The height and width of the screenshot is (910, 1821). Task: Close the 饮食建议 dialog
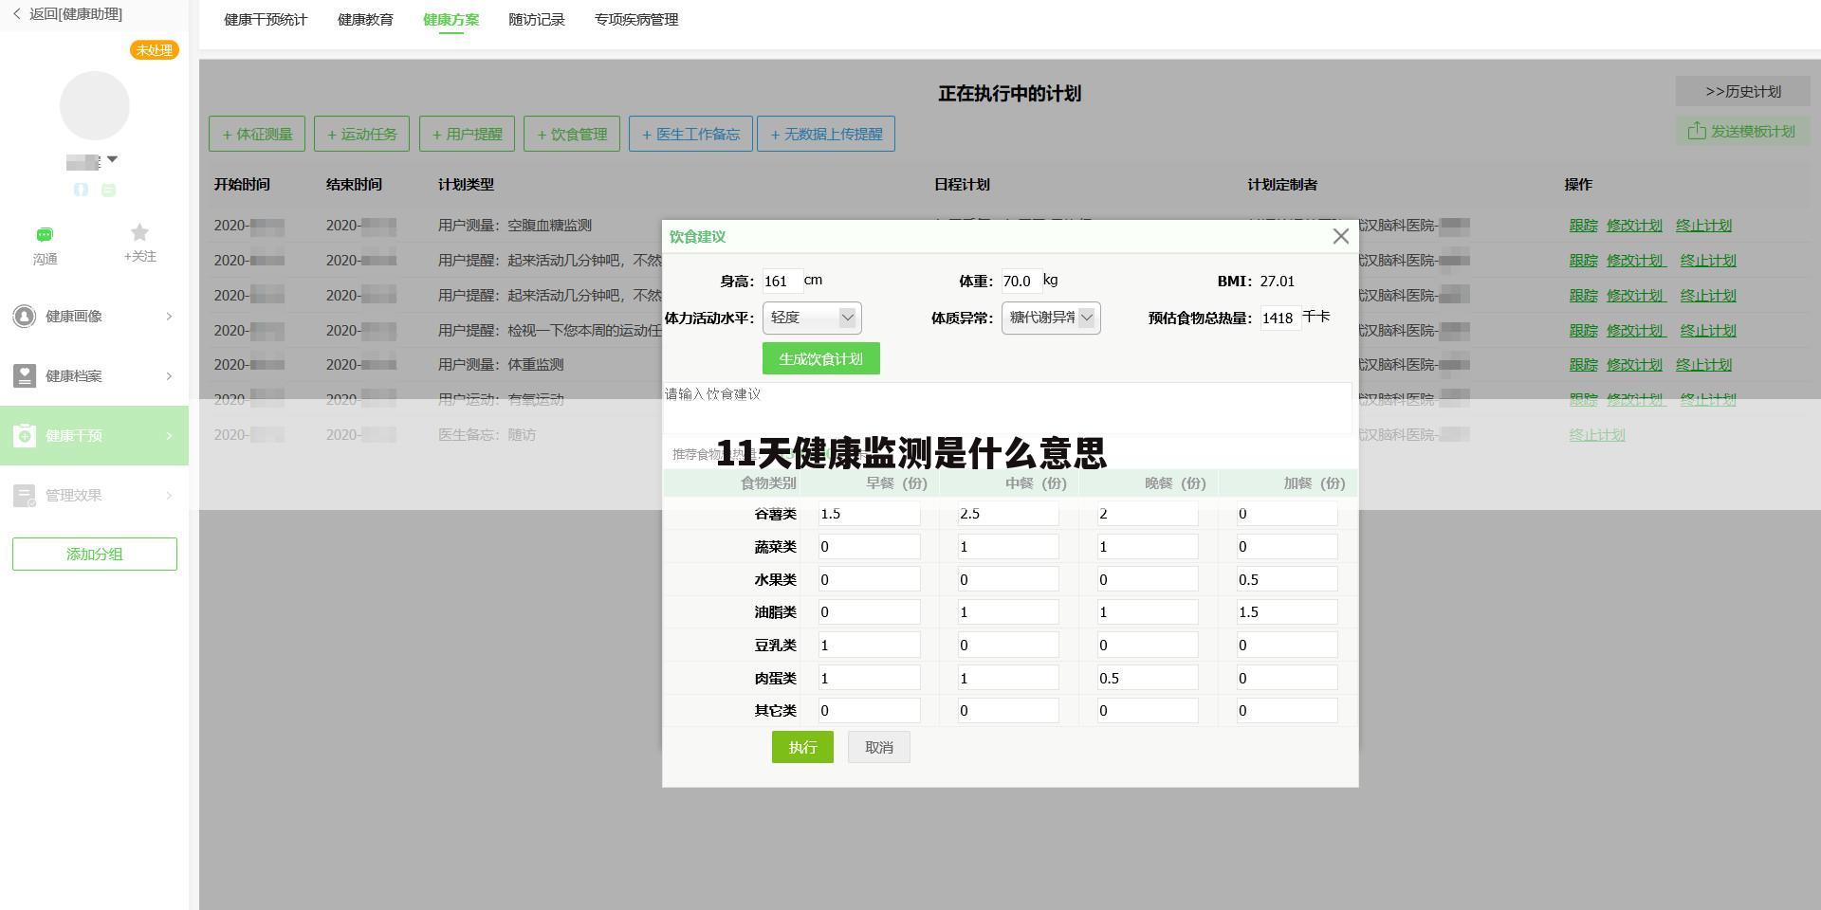pos(1340,236)
